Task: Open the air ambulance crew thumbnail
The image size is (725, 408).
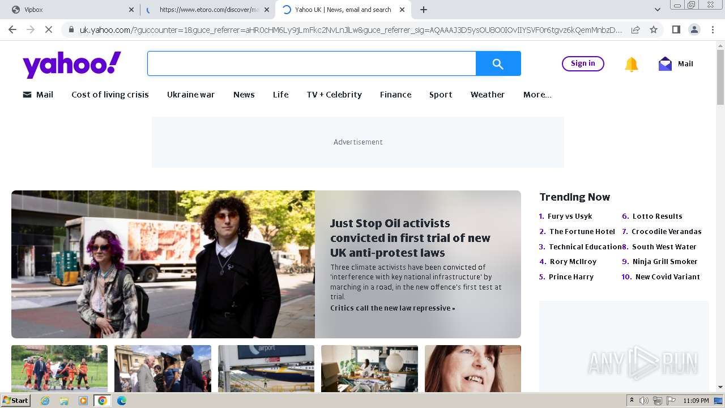Action: tap(59, 368)
